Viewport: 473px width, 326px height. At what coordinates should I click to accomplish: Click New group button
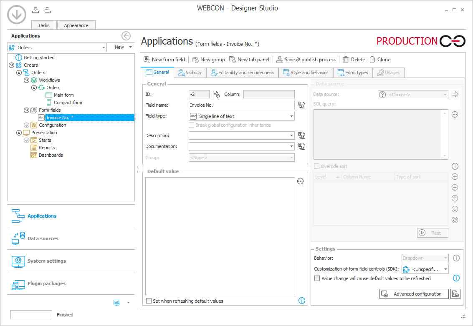pos(208,60)
